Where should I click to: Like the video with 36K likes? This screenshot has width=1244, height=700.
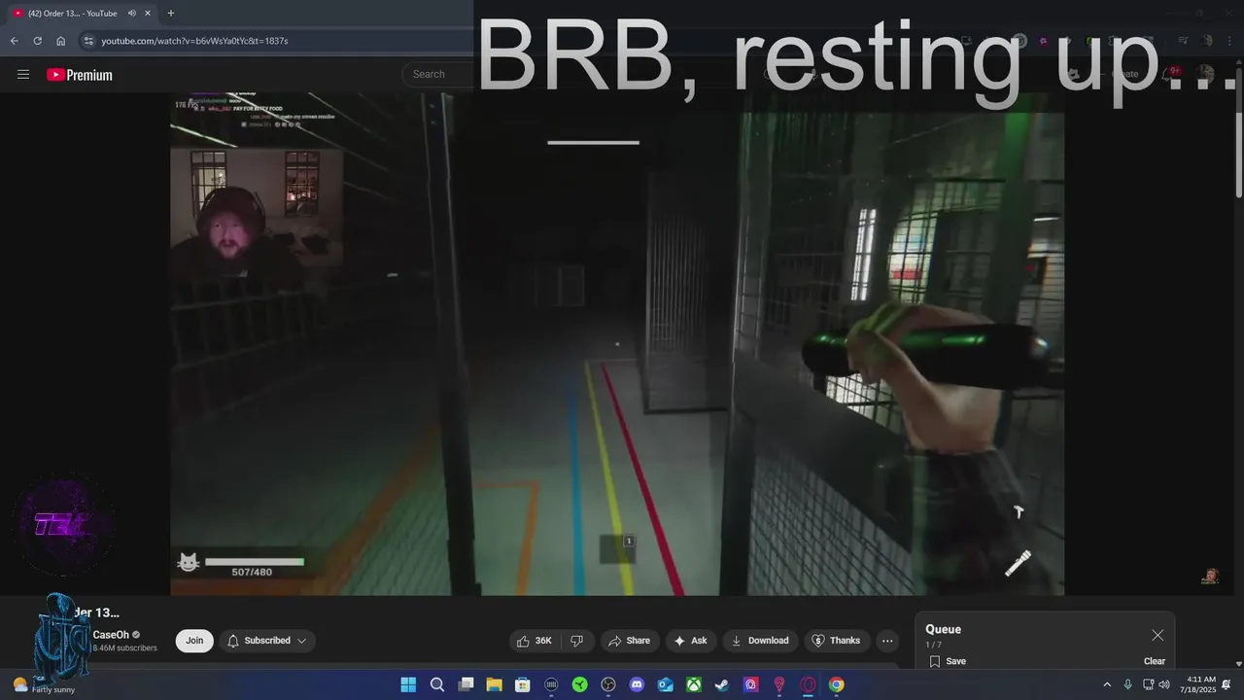click(535, 641)
